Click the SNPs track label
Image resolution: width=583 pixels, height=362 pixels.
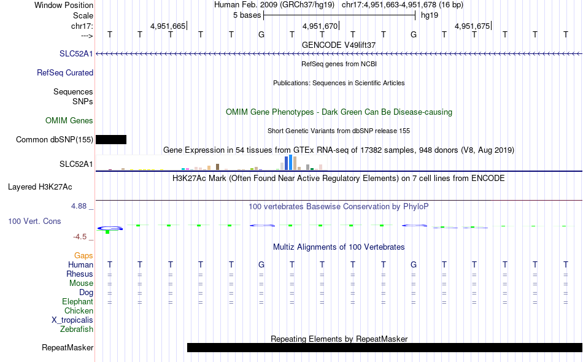pyautogui.click(x=83, y=101)
